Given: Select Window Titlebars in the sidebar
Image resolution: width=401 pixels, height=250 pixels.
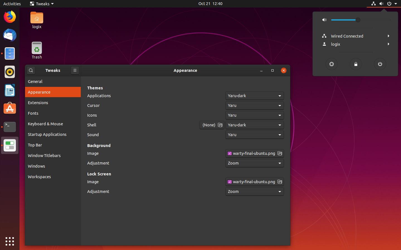Looking at the screenshot, I should pyautogui.click(x=44, y=156).
